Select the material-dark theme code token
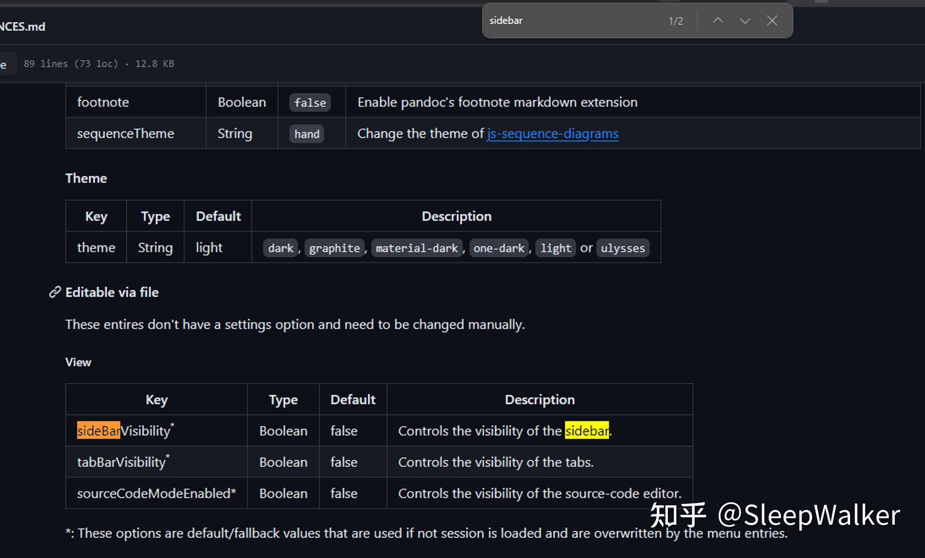Viewport: 925px width, 558px height. pyautogui.click(x=416, y=248)
